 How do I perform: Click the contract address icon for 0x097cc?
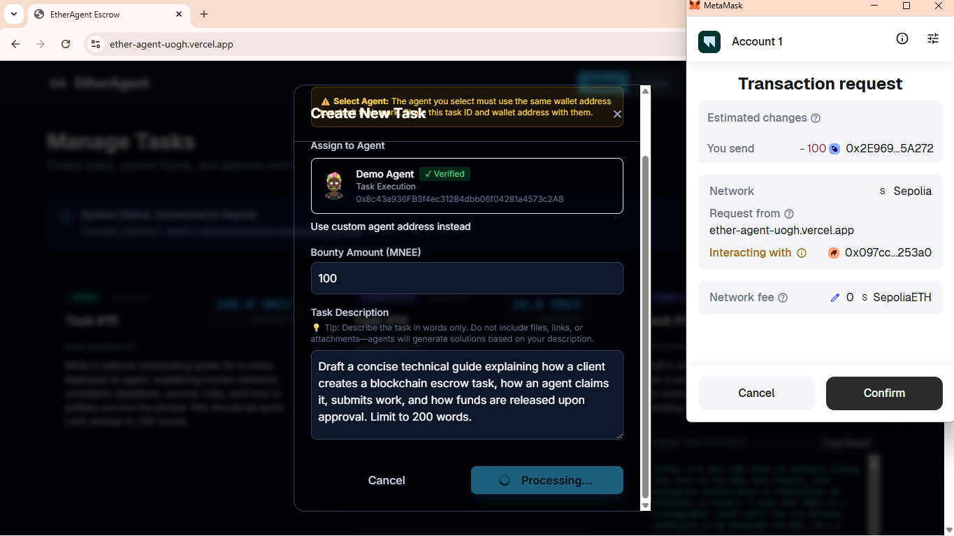click(x=834, y=253)
